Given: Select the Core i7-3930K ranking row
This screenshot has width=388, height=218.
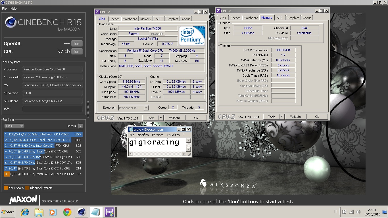Looking at the screenshot, I should [x=43, y=140].
